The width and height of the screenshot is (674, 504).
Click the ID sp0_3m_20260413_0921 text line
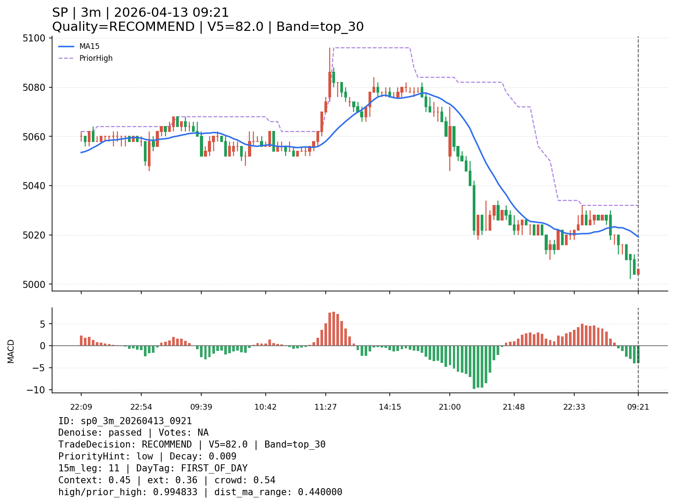click(x=125, y=421)
